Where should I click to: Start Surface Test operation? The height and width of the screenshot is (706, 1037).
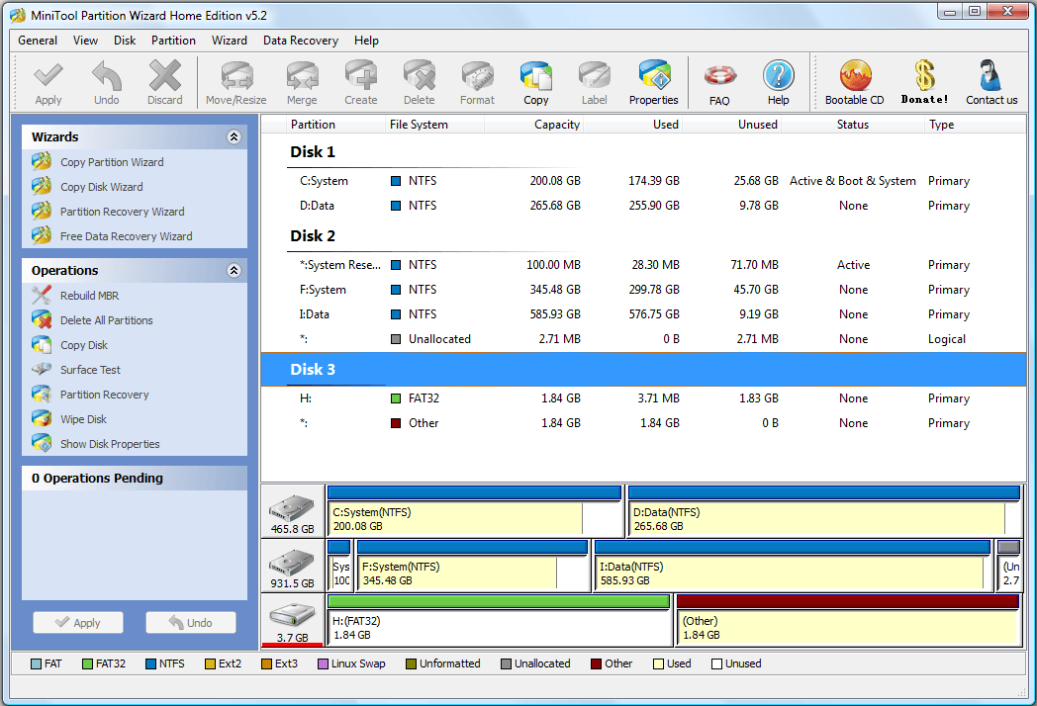tap(91, 370)
